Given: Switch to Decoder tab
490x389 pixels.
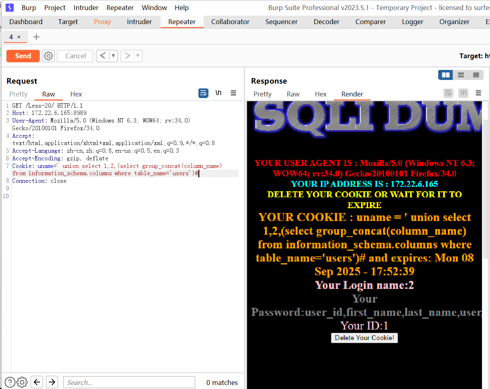Looking at the screenshot, I should click(327, 22).
